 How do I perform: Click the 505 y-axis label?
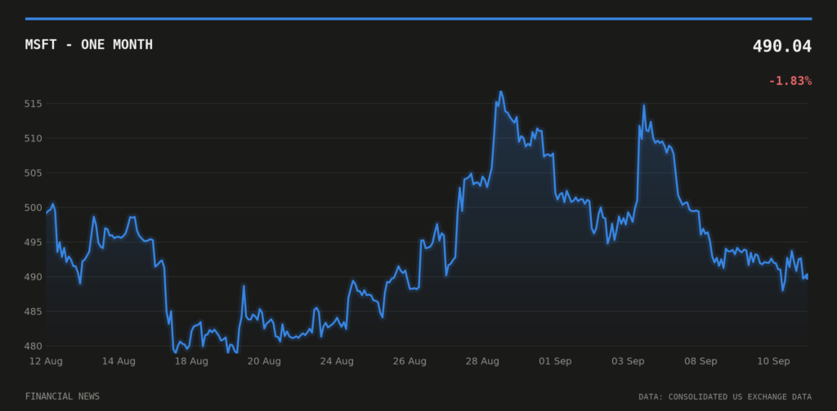click(x=32, y=173)
